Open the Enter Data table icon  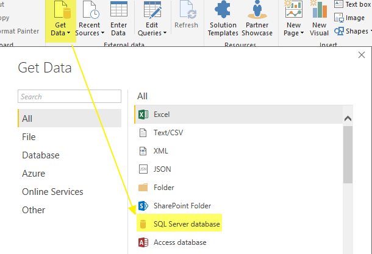pos(119,10)
